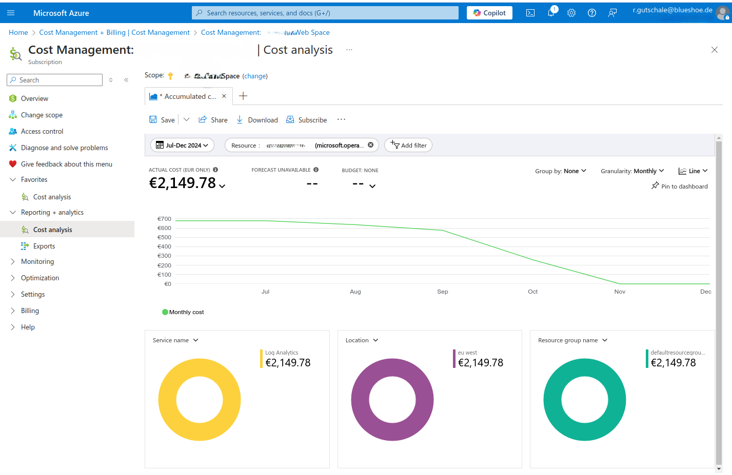Open the Help question mark icon
Viewport: 732px width, 475px height.
click(592, 12)
